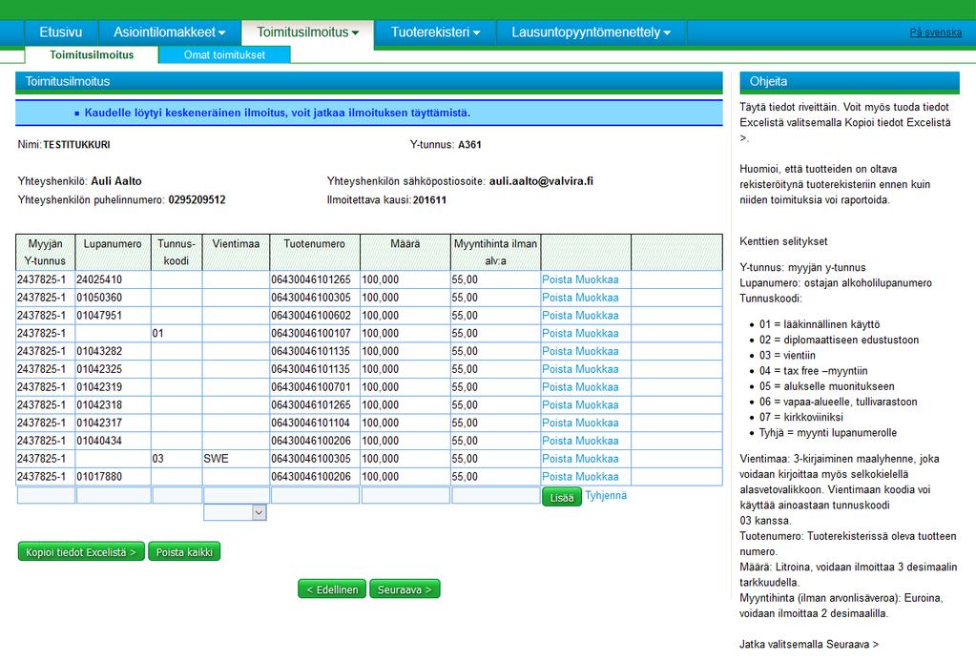Click the Vientimaa text input field
The height and width of the screenshot is (661, 976).
[237, 495]
